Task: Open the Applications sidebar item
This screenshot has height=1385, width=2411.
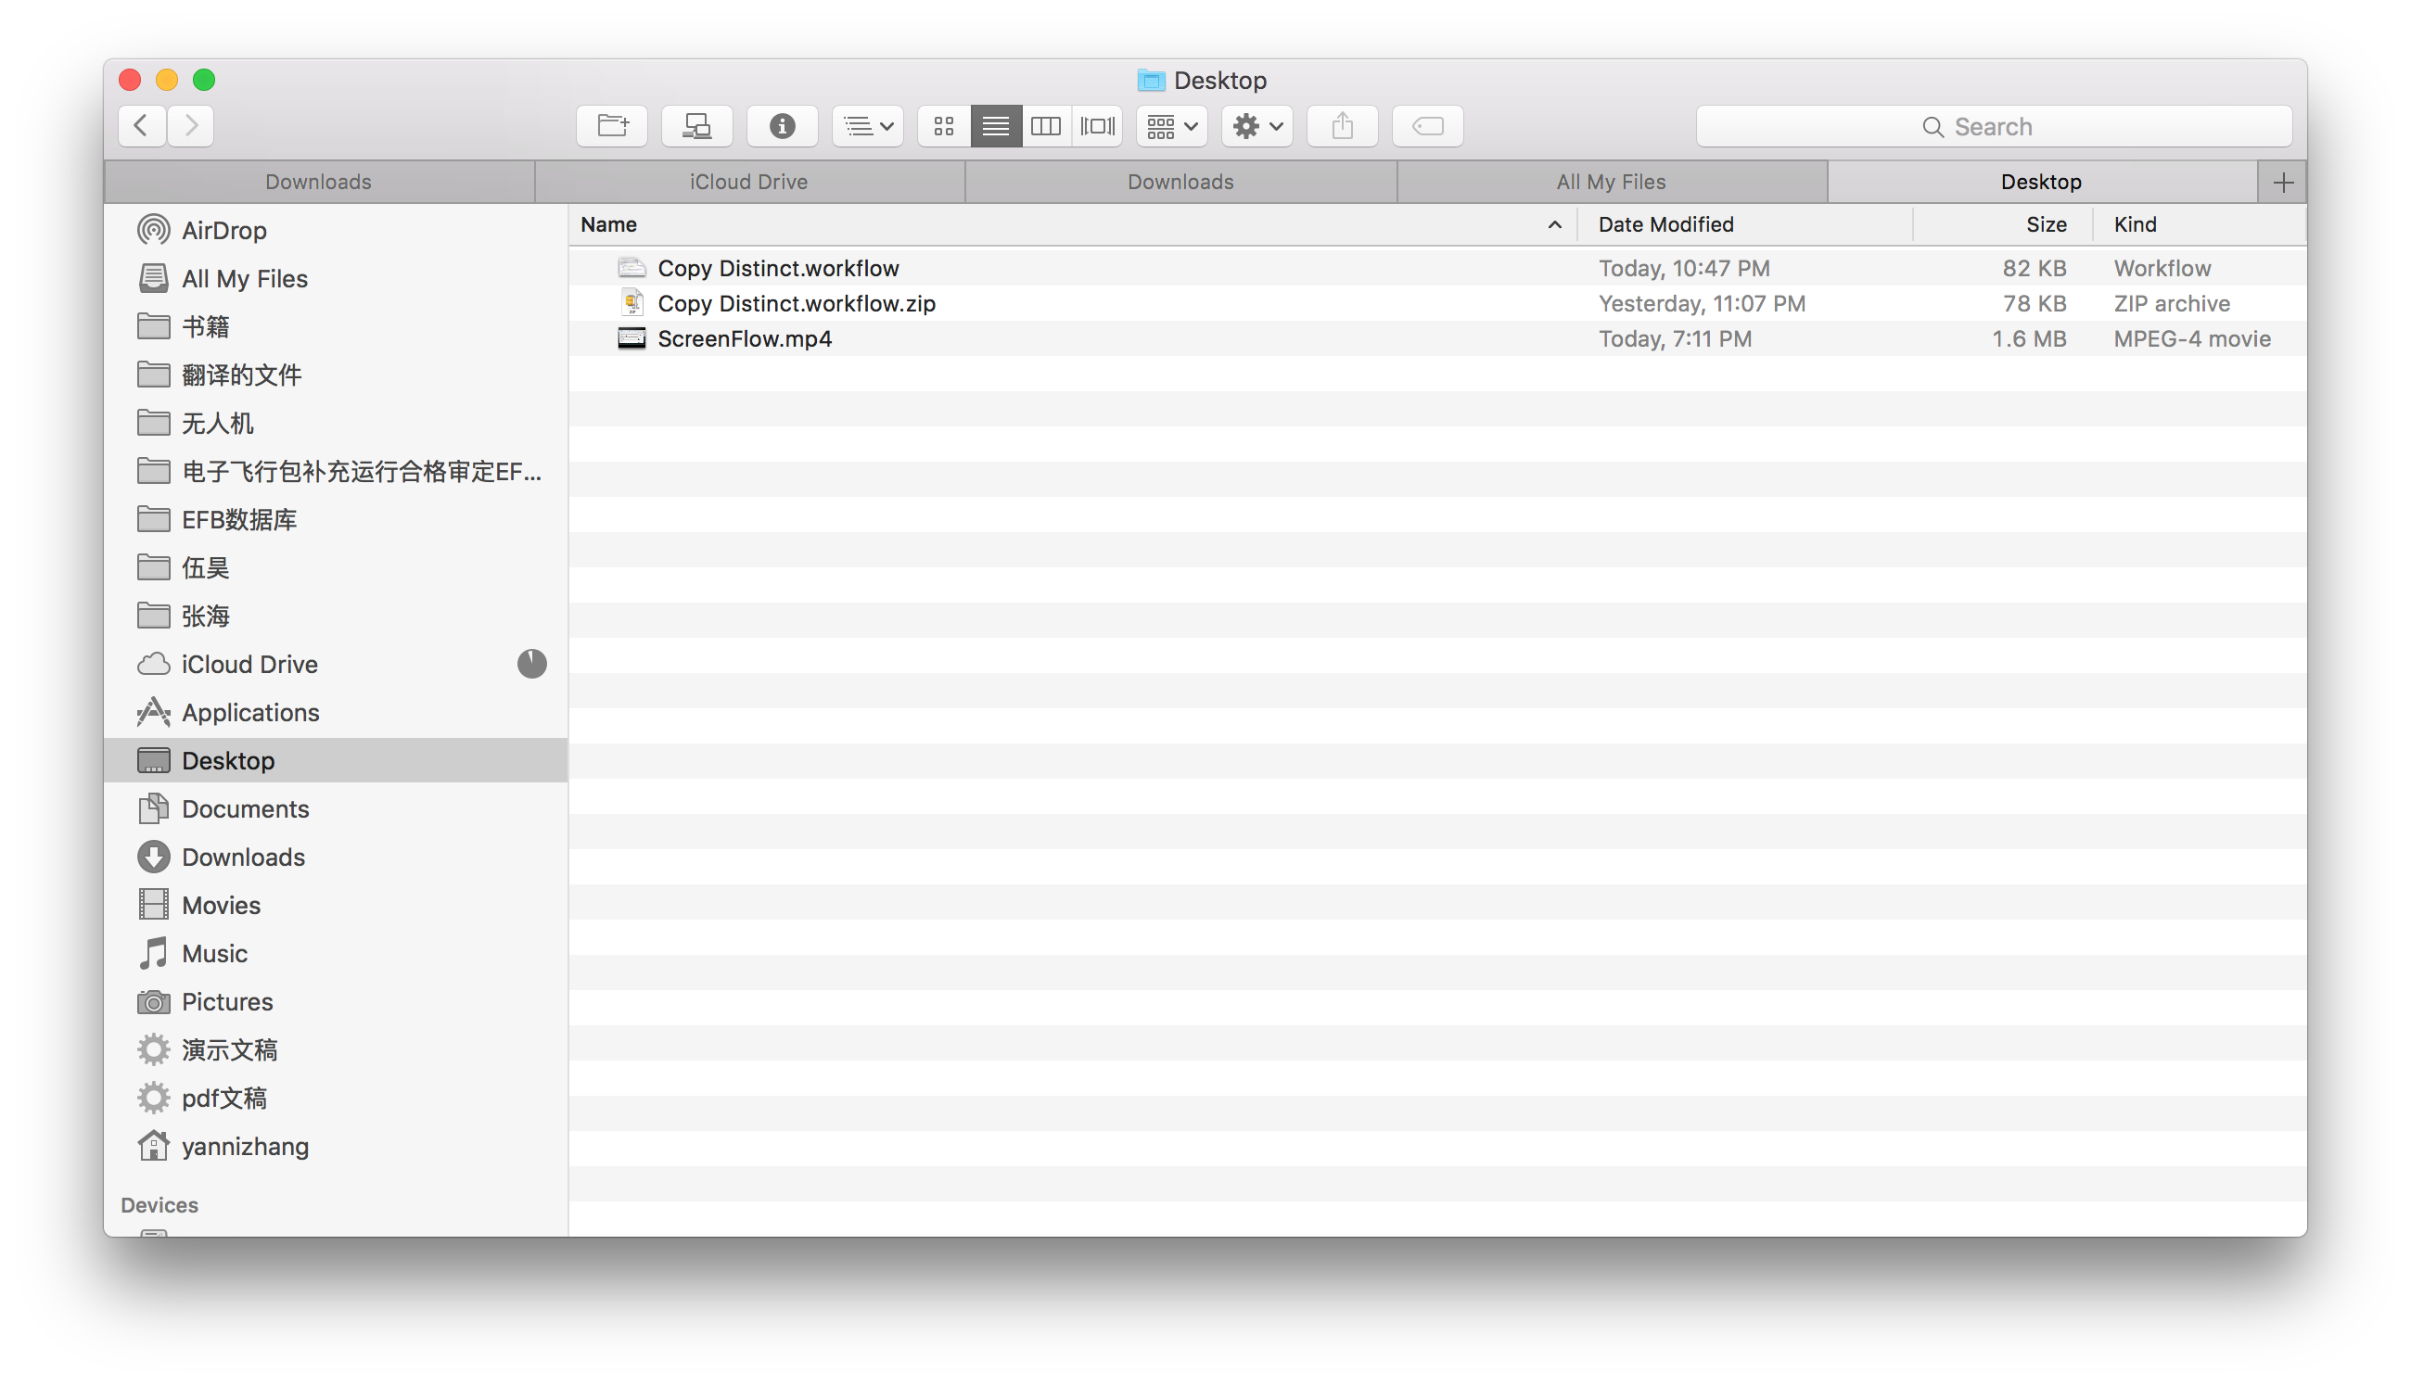Action: pyautogui.click(x=250, y=713)
